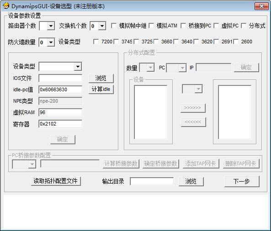Click the right-side device list box

click(235, 112)
